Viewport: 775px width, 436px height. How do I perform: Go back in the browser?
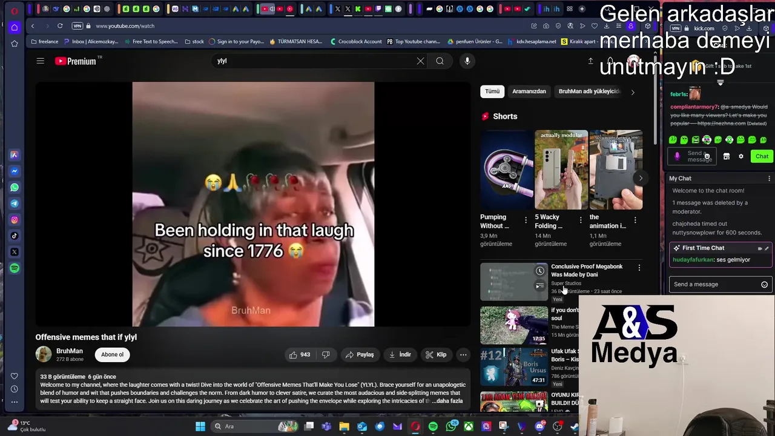click(33, 26)
